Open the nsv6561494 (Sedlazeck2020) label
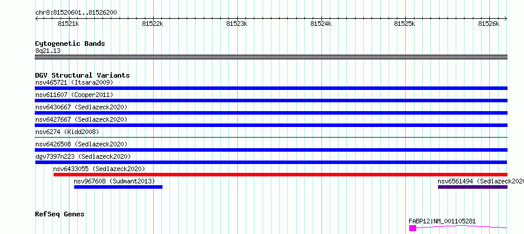The image size is (524, 234). pyautogui.click(x=480, y=181)
